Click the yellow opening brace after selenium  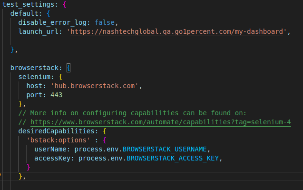(60, 77)
